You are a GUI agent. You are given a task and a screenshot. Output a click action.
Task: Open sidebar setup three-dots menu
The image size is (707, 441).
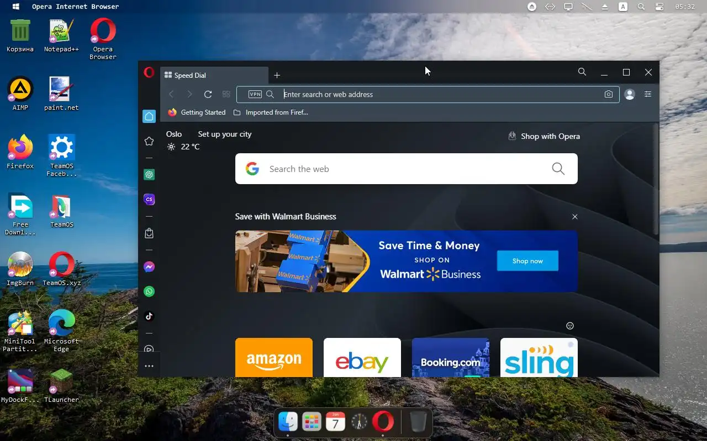click(x=149, y=366)
